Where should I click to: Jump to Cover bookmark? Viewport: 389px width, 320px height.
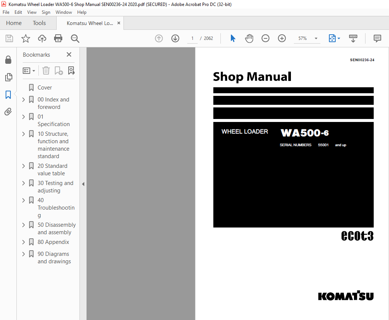point(45,88)
